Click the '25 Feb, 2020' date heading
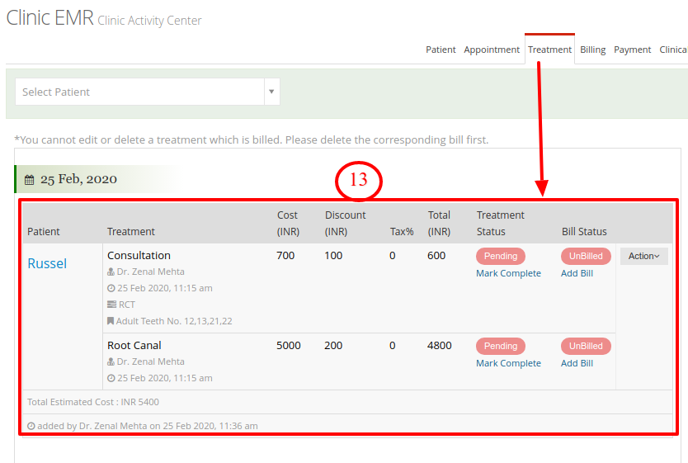Image resolution: width=688 pixels, height=463 pixels. [x=78, y=179]
